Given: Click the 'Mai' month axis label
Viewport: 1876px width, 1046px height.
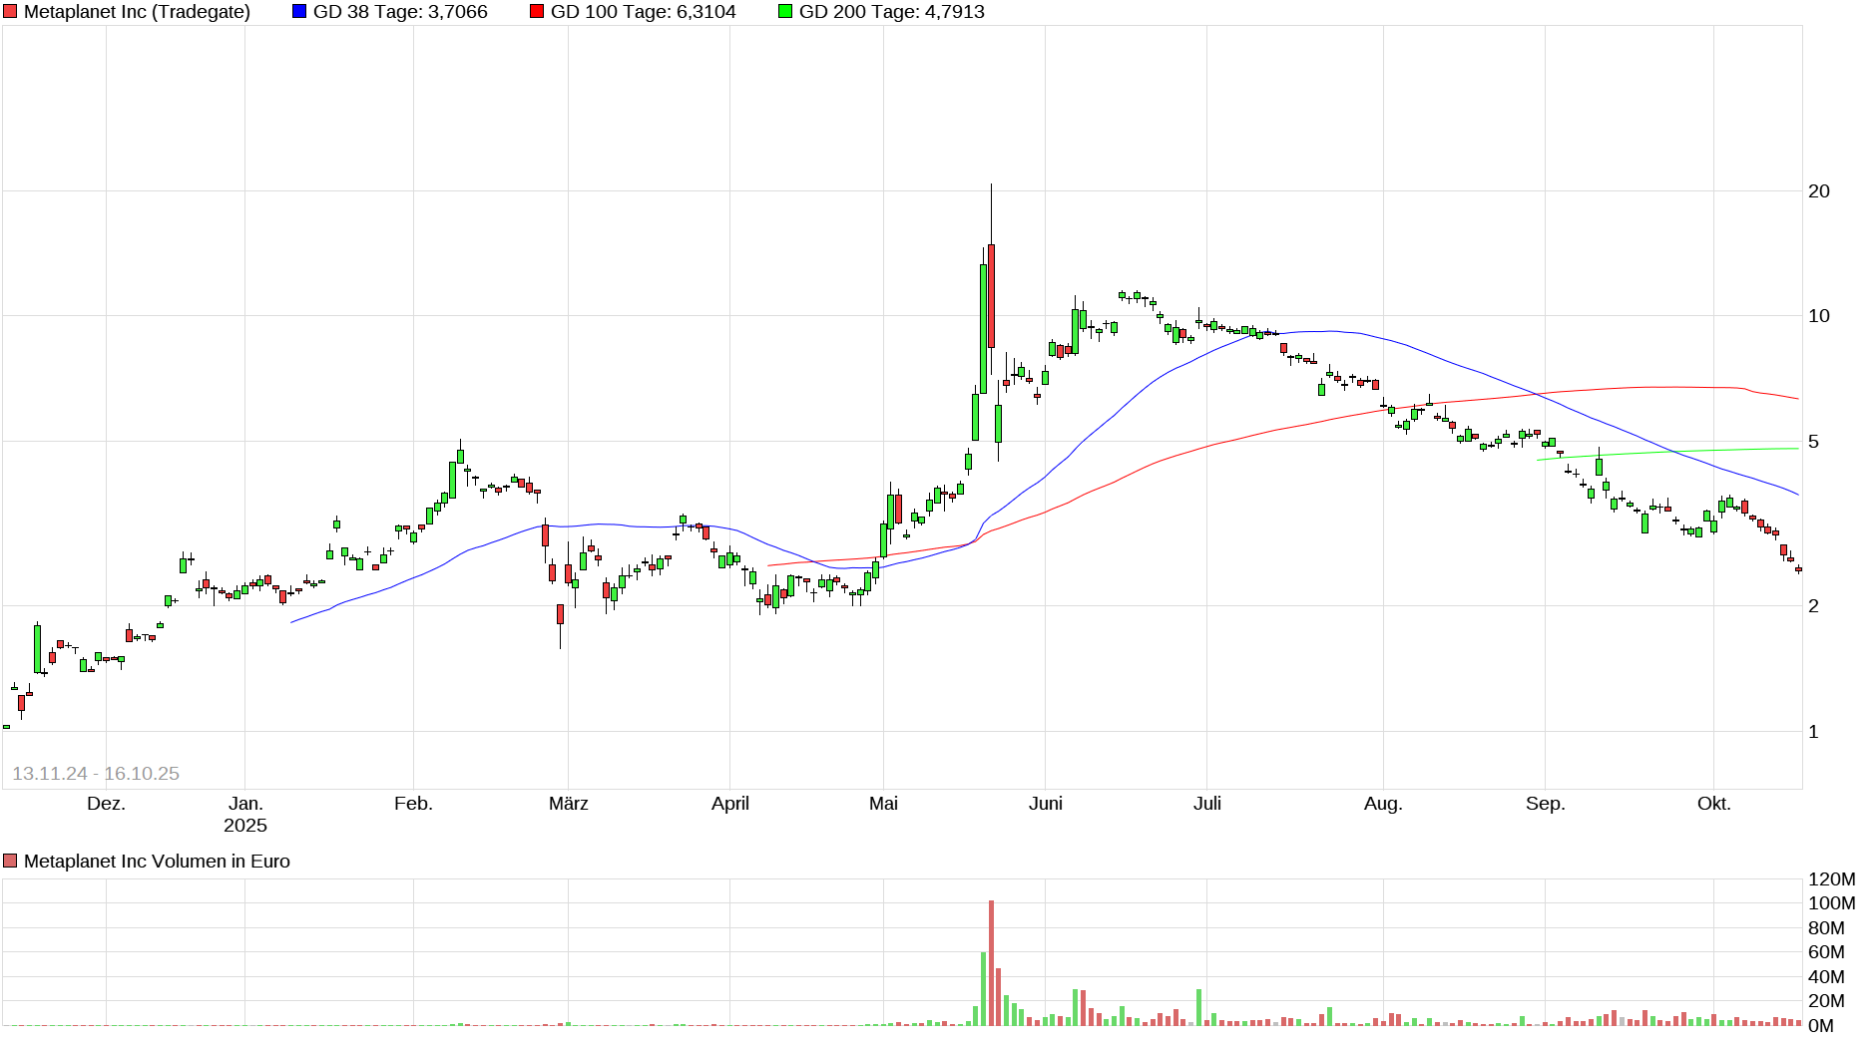Looking at the screenshot, I should click(x=883, y=804).
